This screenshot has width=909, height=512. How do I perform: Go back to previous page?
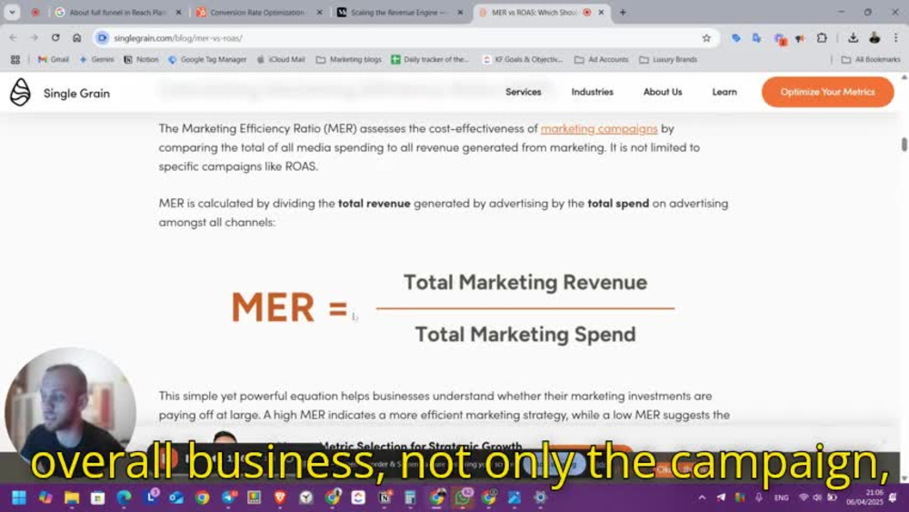13,37
